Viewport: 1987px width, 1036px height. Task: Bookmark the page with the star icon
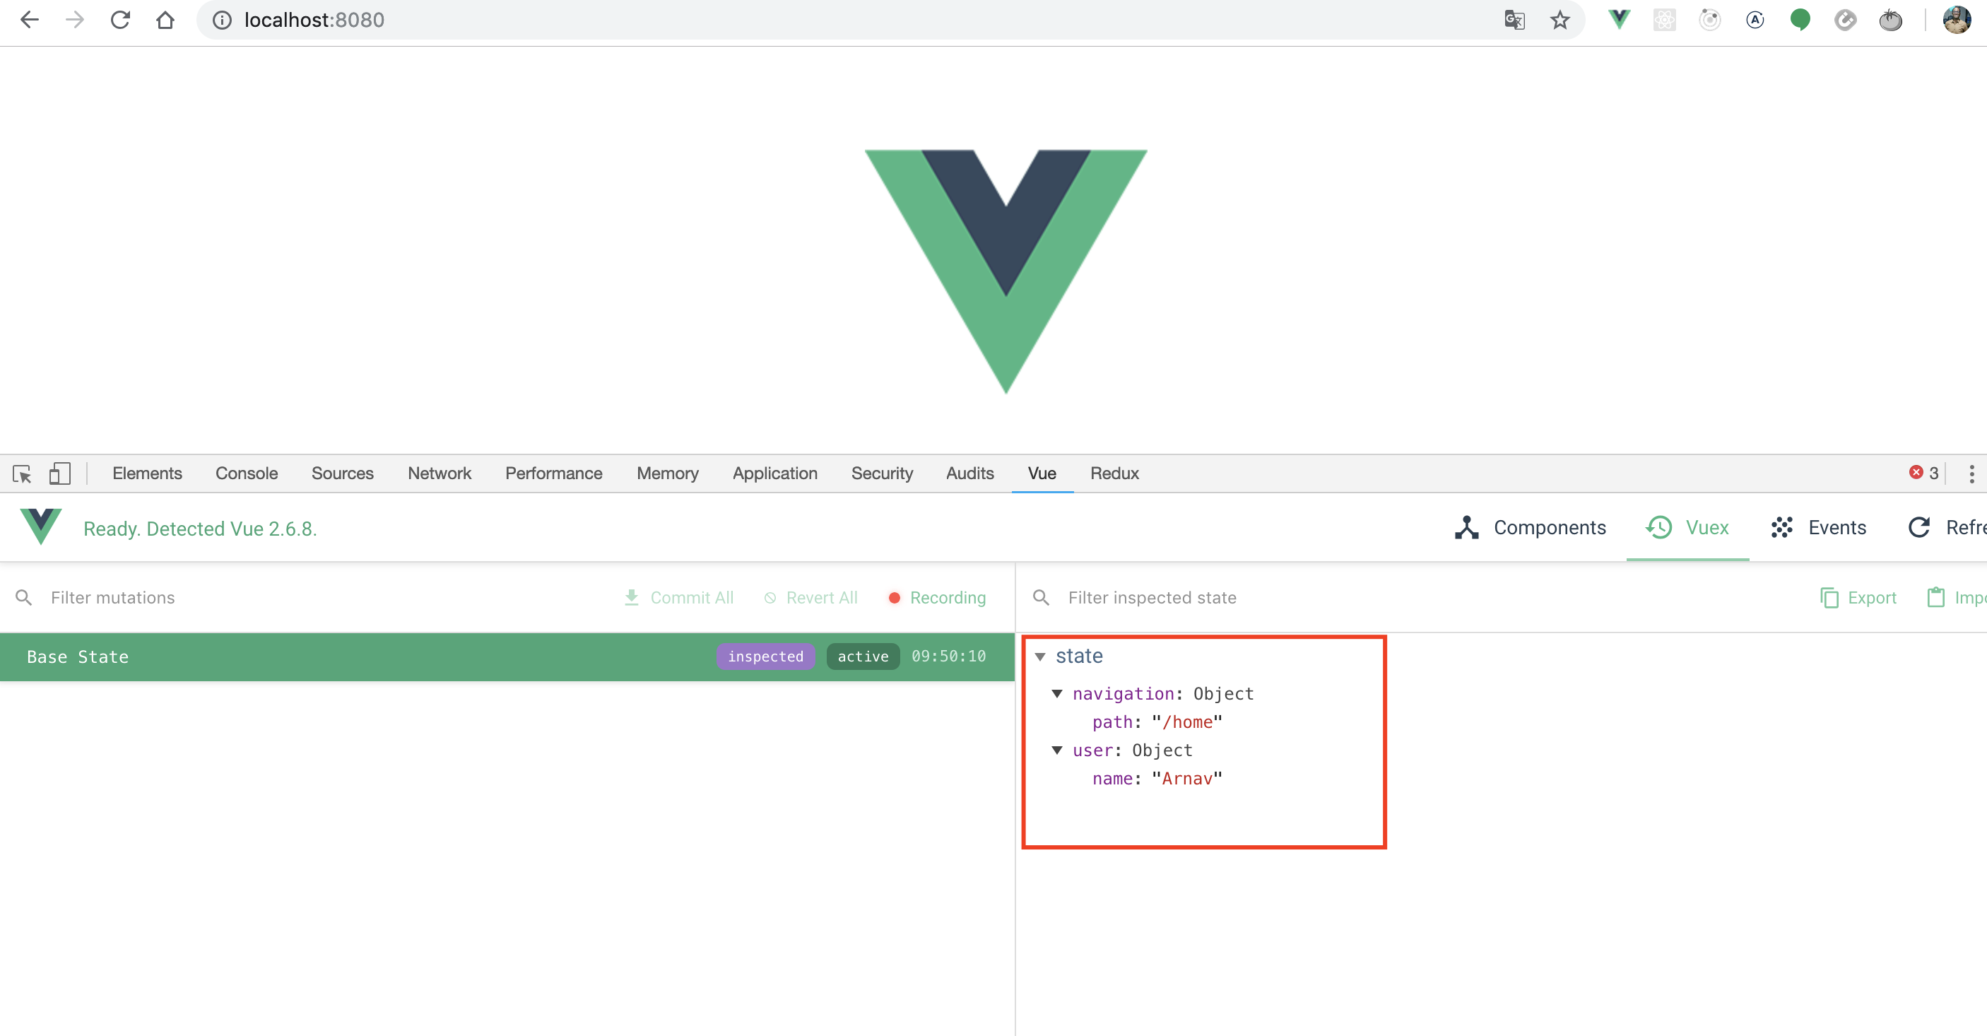tap(1559, 19)
